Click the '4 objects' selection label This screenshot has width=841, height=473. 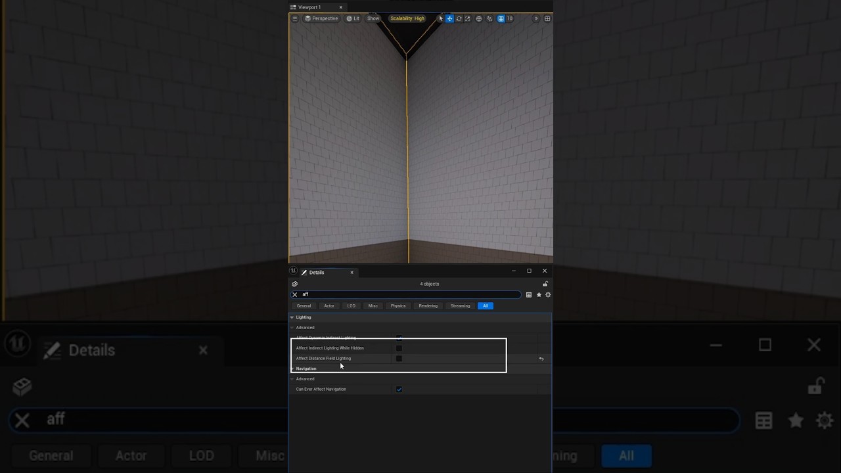click(430, 284)
